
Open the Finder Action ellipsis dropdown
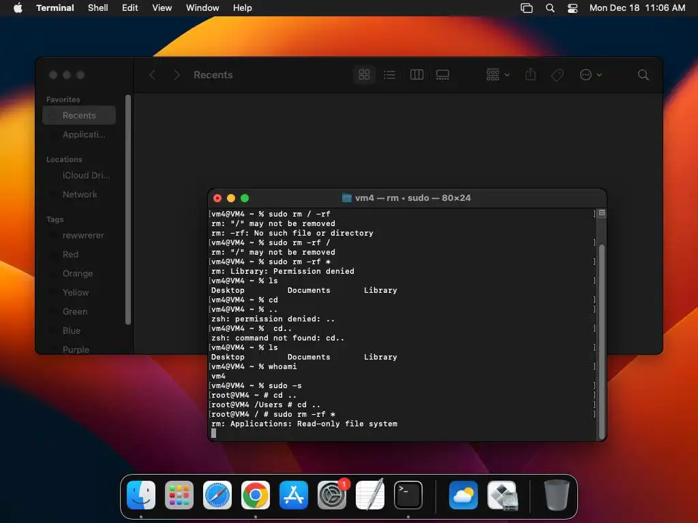tap(591, 75)
